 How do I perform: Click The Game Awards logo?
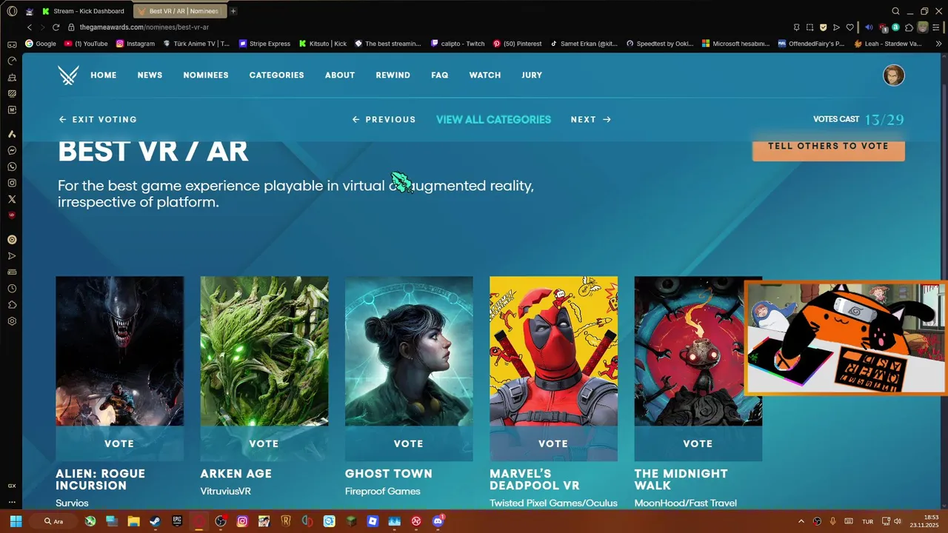(68, 75)
